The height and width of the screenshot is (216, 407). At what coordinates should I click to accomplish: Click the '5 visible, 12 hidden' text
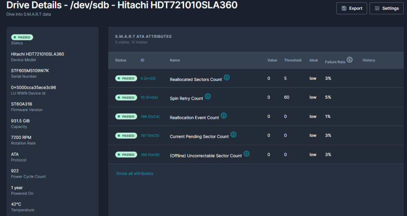(x=131, y=42)
